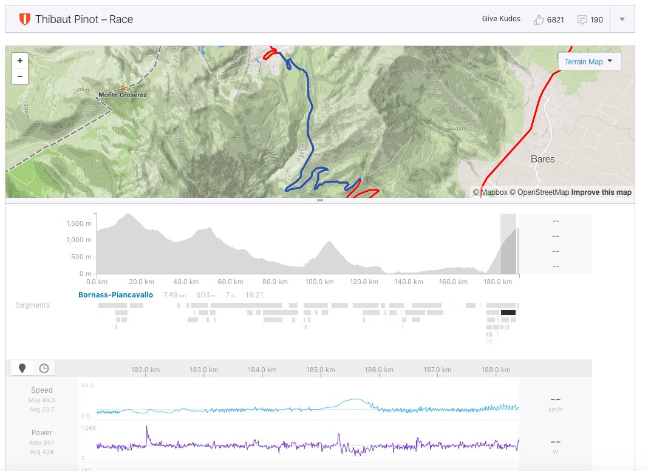Click the orange Strava shield badge icon

point(25,19)
